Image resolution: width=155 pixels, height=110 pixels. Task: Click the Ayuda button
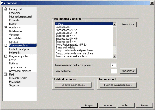[x=144, y=105]
